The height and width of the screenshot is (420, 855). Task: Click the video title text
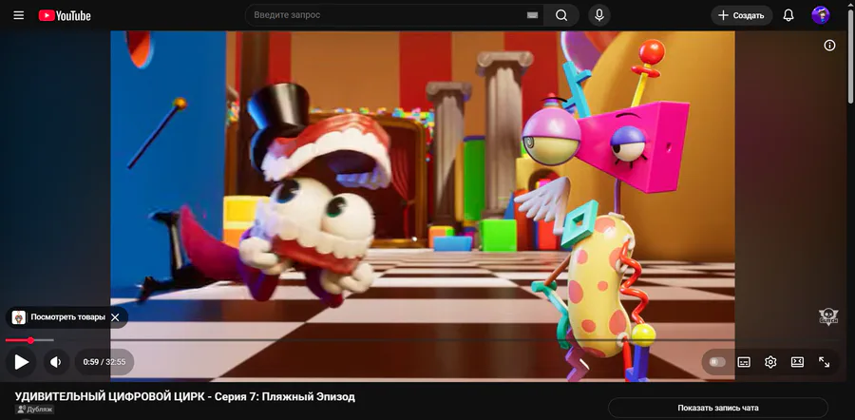pos(185,396)
